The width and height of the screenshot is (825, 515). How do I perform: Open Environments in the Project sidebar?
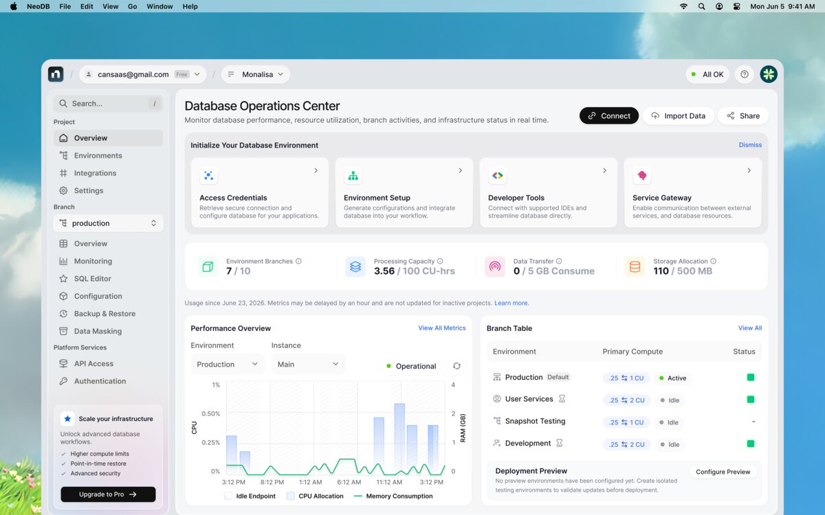pos(109,156)
